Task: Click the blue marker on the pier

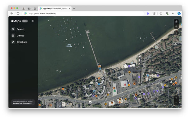Action: (x=100, y=68)
